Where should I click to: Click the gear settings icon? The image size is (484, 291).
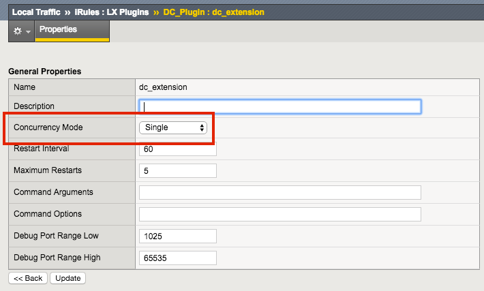pyautogui.click(x=18, y=32)
